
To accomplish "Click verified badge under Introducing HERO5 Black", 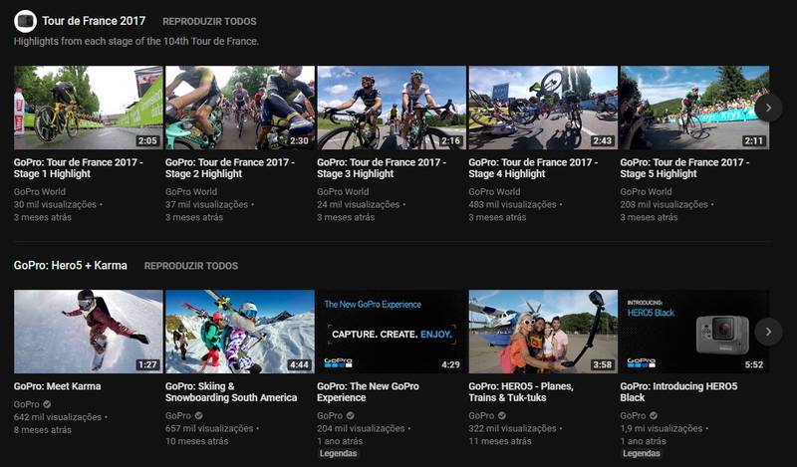I will 654,415.
